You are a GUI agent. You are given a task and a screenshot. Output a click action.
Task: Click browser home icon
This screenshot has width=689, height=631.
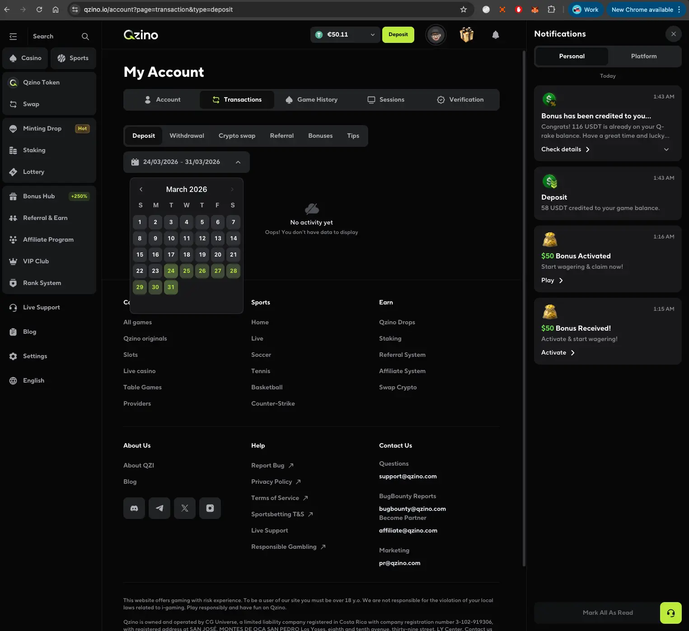point(56,9)
